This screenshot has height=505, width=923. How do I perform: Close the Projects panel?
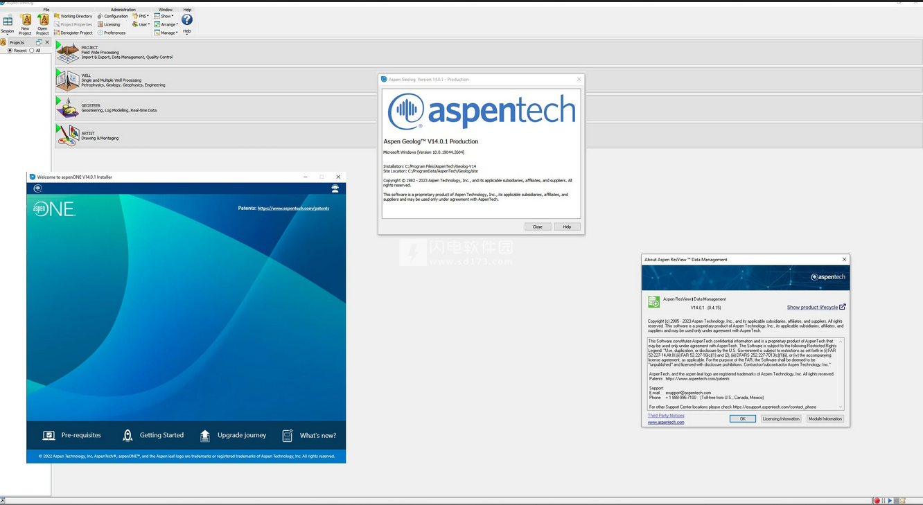point(47,42)
